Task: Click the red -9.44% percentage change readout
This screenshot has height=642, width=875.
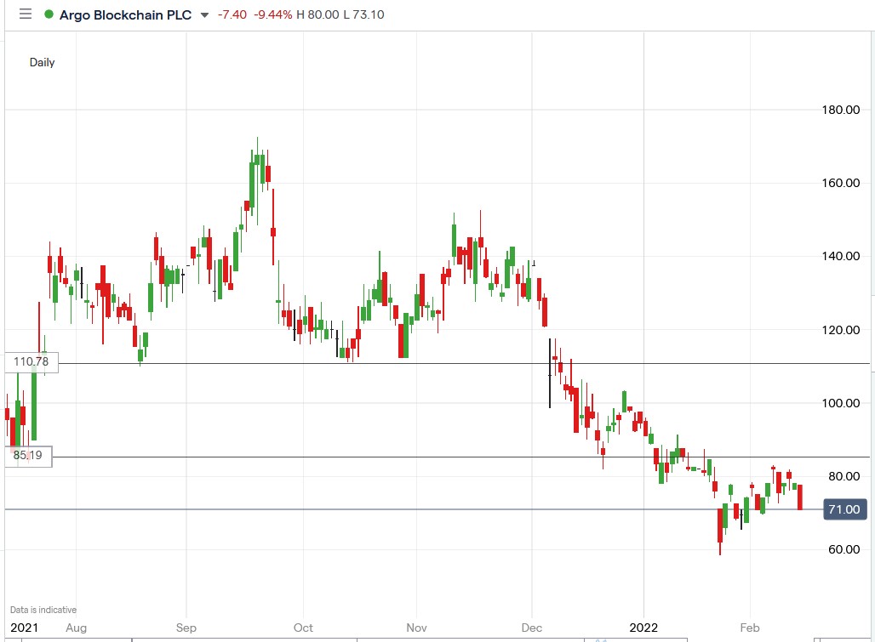Action: [x=272, y=14]
